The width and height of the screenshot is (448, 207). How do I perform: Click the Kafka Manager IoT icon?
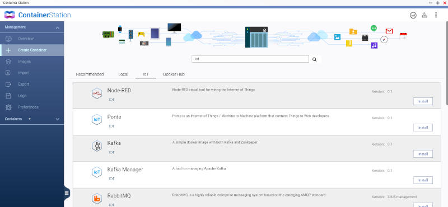[97, 172]
